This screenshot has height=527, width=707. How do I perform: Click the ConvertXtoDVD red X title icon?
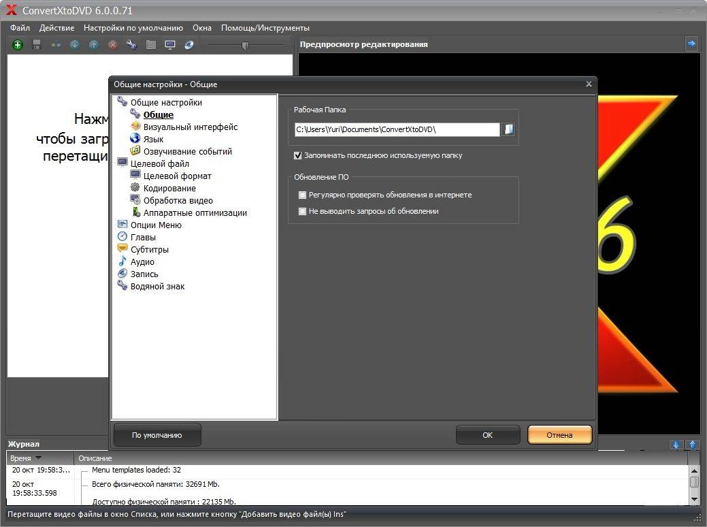coord(11,10)
